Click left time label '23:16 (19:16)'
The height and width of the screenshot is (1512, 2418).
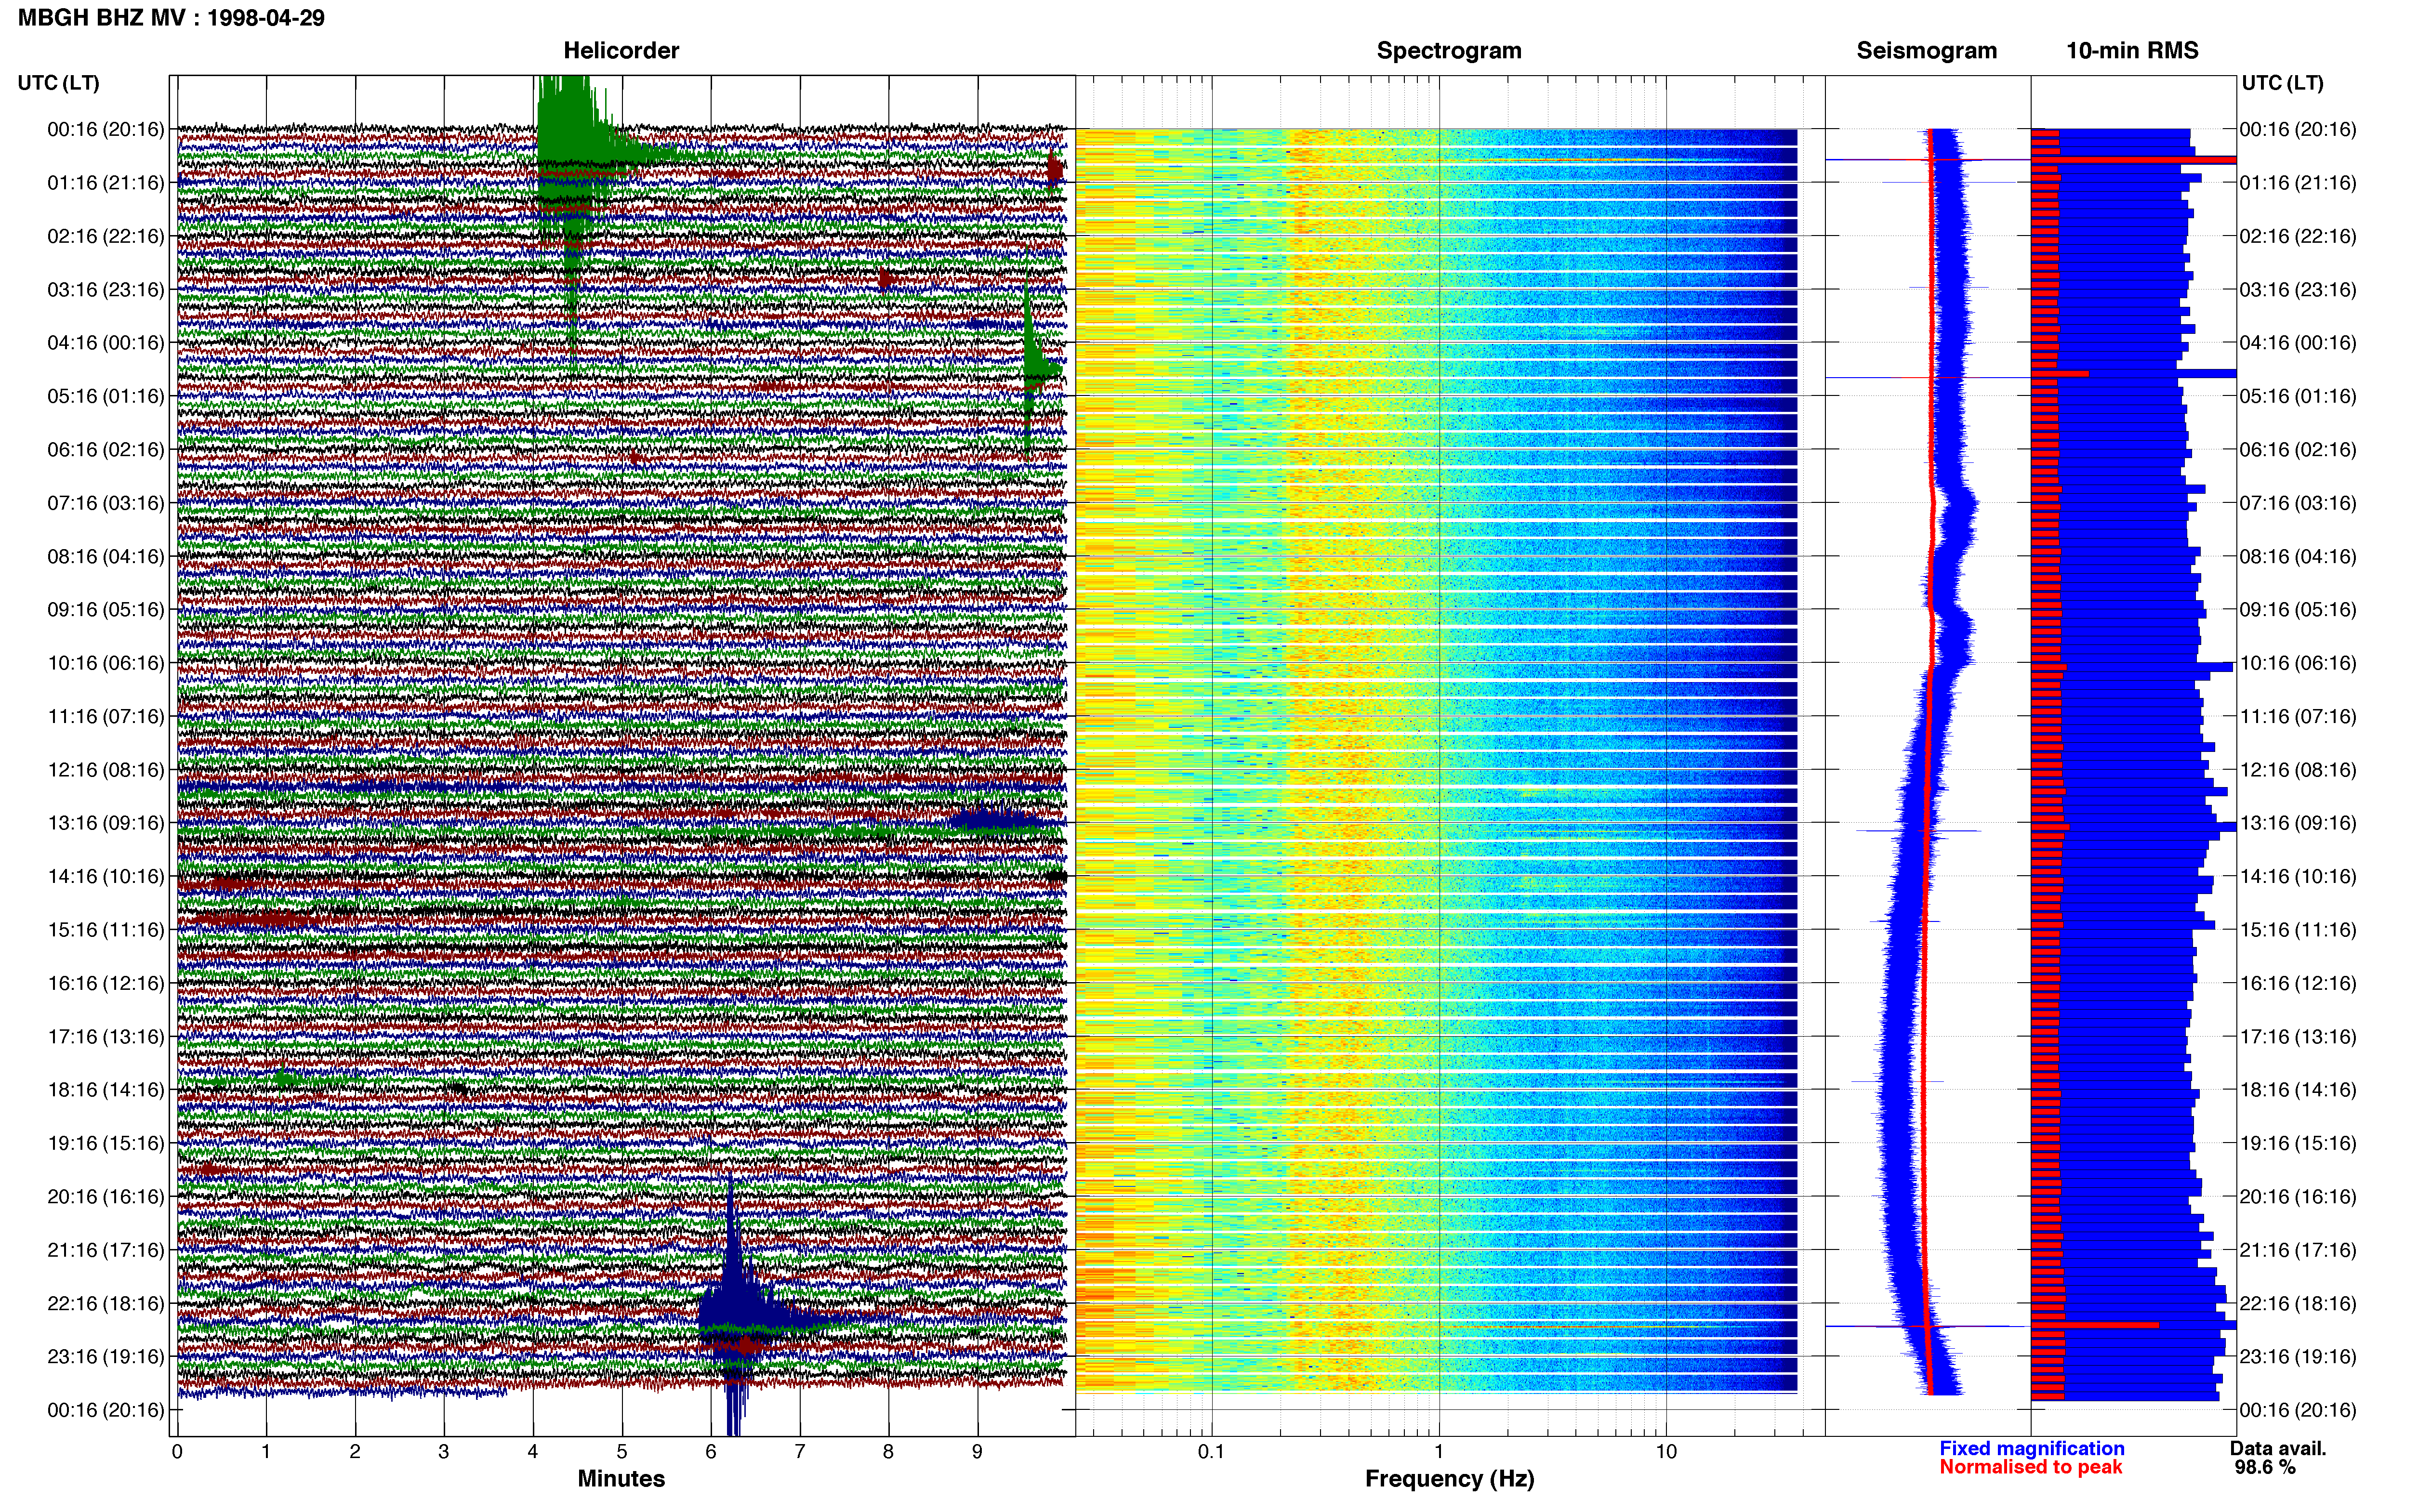[106, 1357]
